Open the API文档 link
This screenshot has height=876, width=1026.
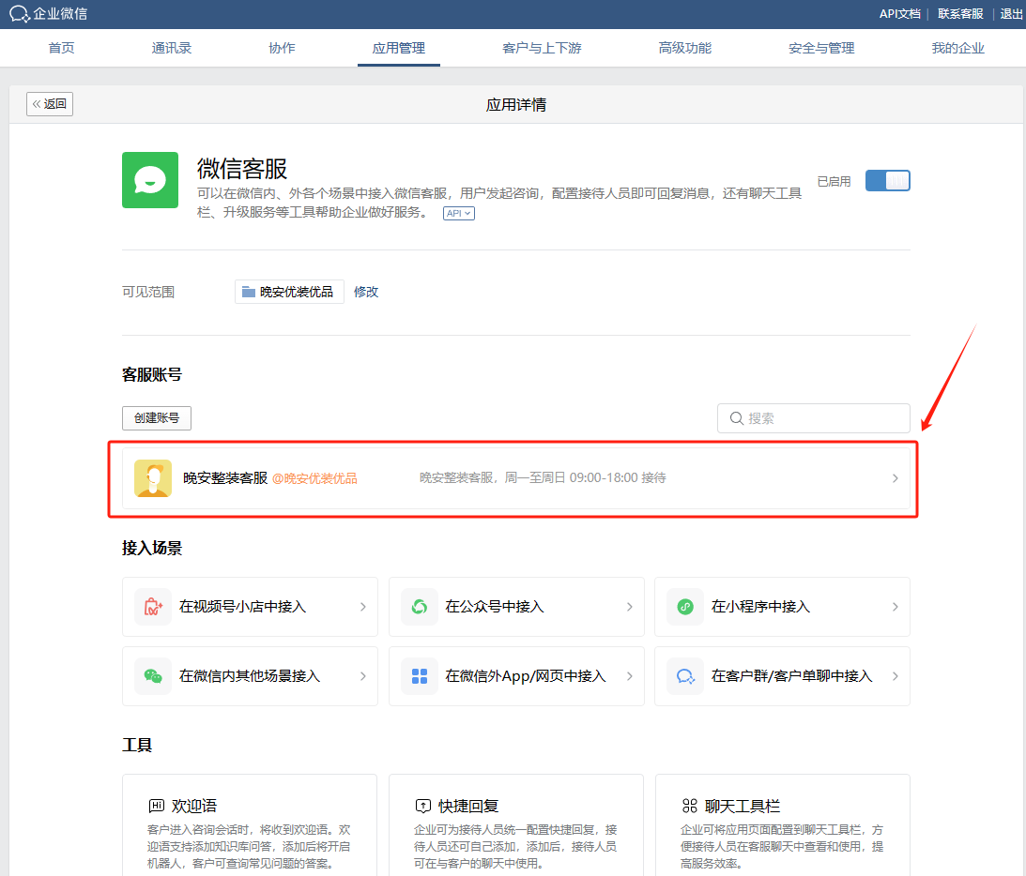pos(899,14)
